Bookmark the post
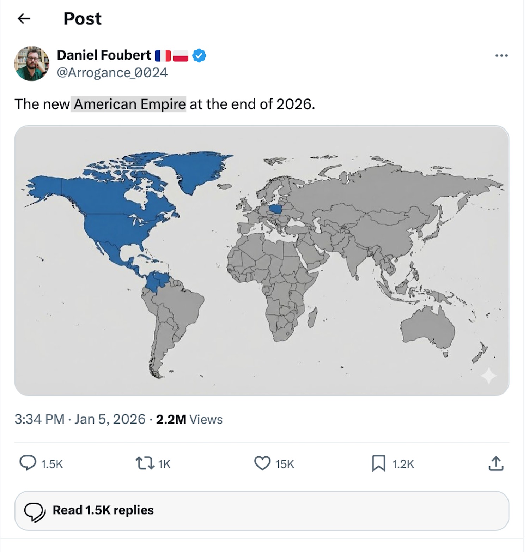The width and height of the screenshot is (529, 552). [x=378, y=463]
